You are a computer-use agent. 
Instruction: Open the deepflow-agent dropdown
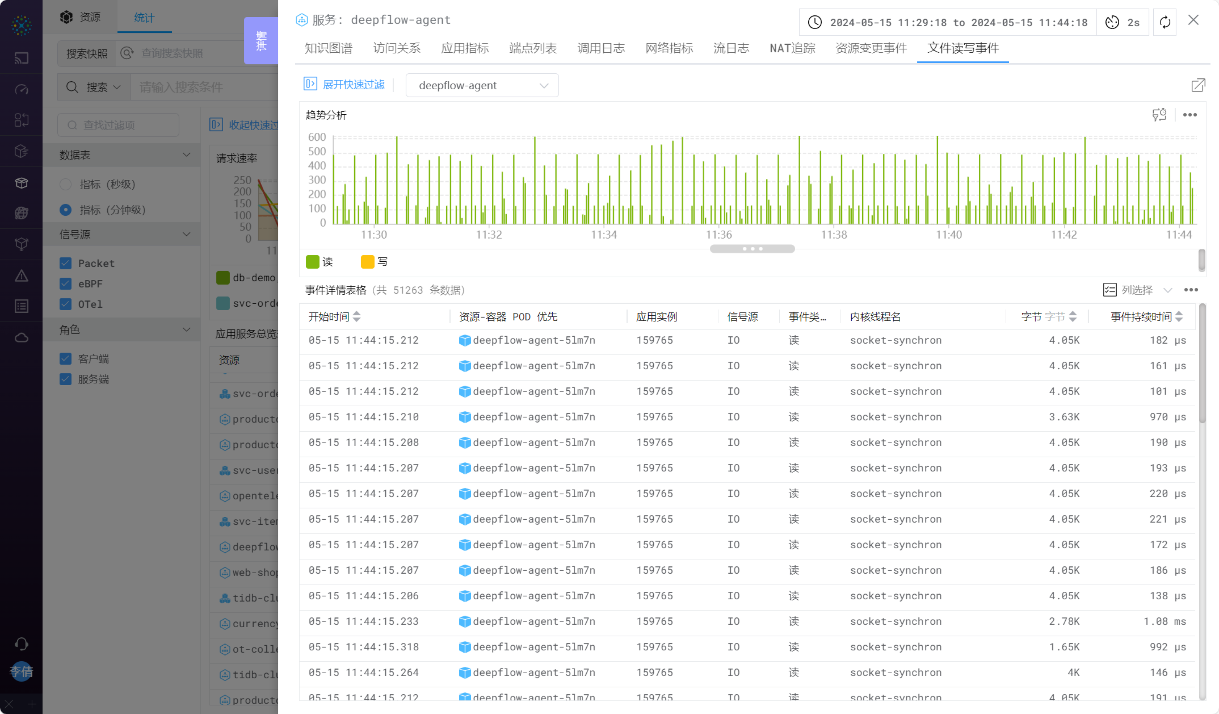(482, 85)
